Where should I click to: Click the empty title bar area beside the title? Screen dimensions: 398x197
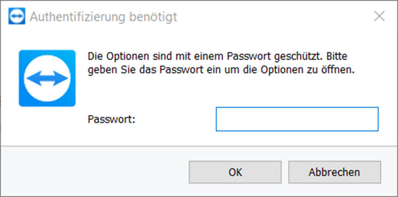(x=274, y=17)
